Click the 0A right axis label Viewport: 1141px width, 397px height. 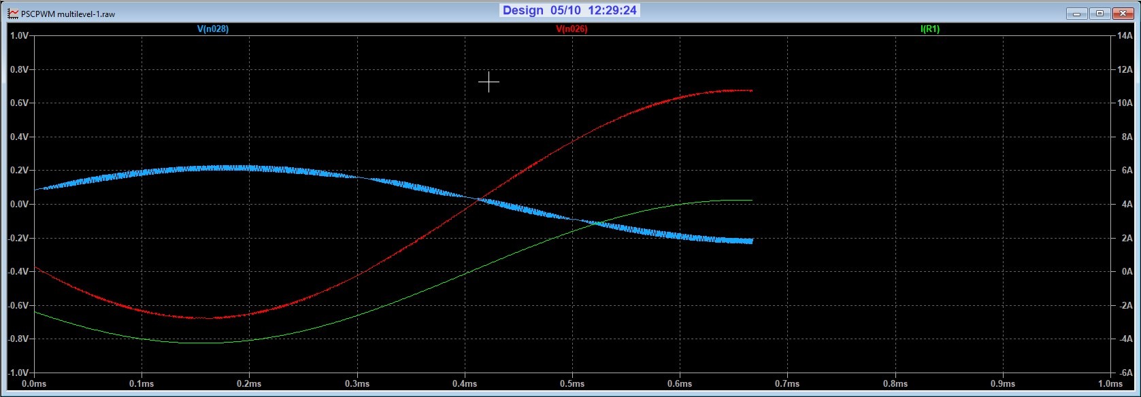coord(1127,272)
